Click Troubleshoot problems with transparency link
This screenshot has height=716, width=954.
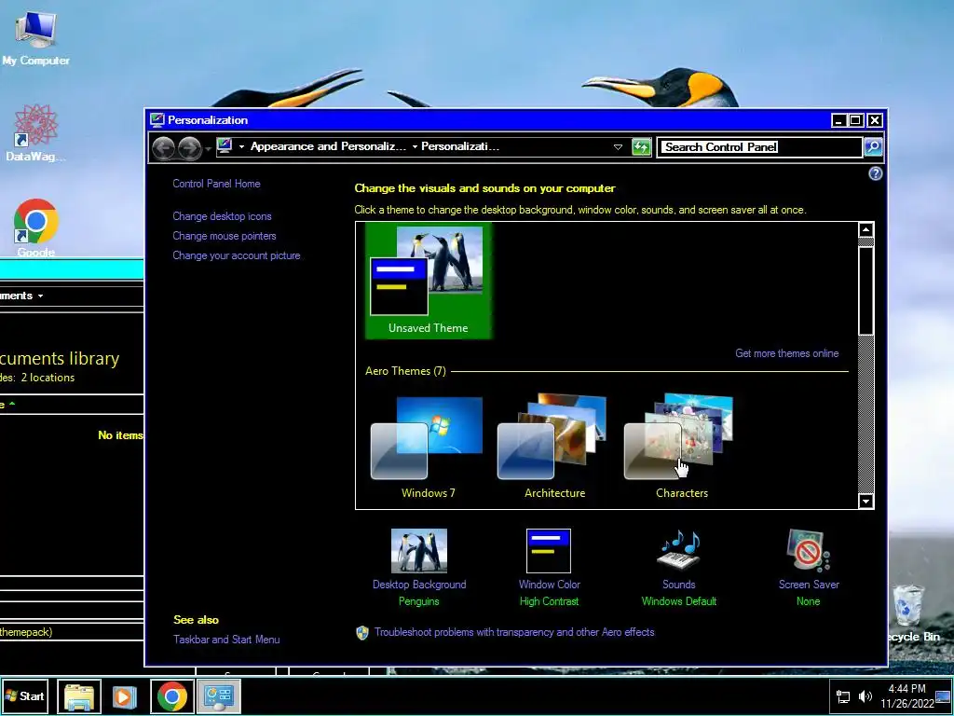tap(514, 632)
